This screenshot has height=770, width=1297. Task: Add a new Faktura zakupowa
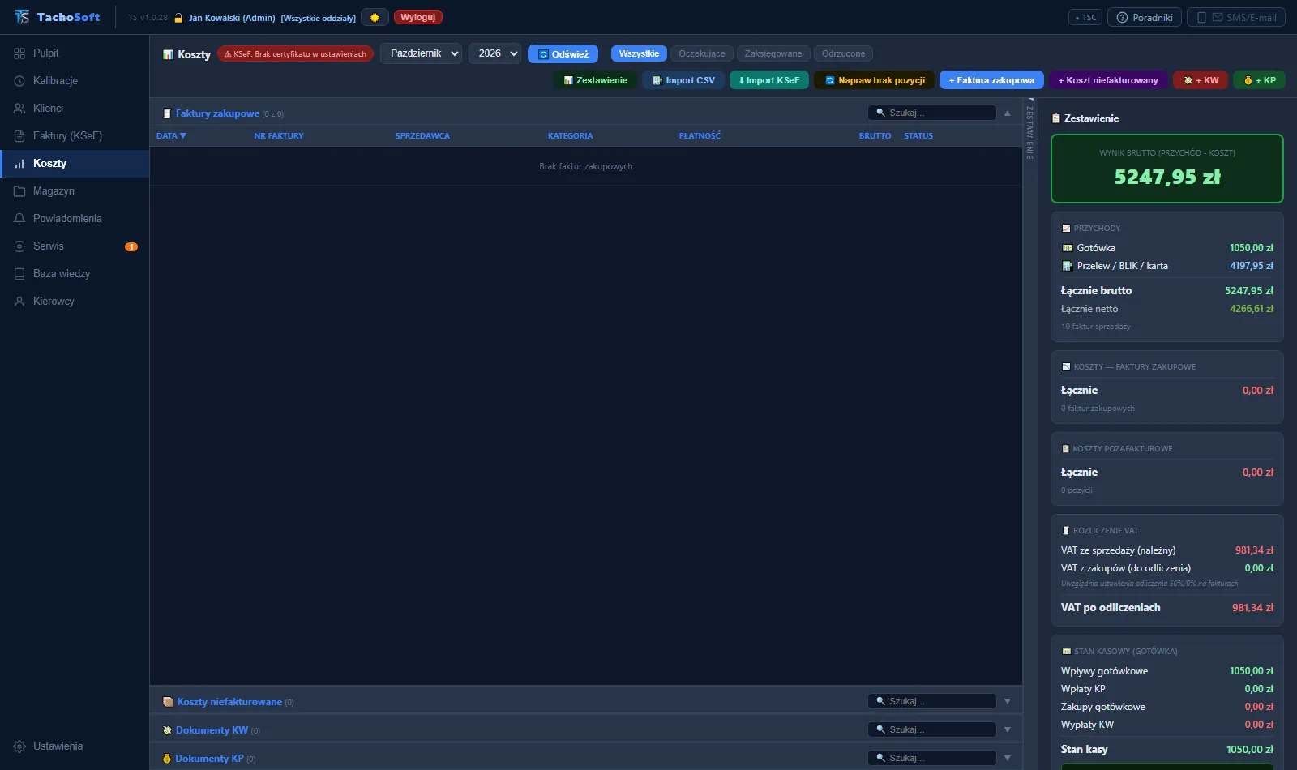[x=991, y=80]
